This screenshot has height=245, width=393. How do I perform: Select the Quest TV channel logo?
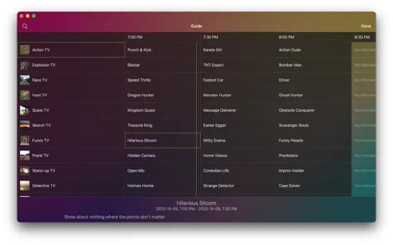25,110
